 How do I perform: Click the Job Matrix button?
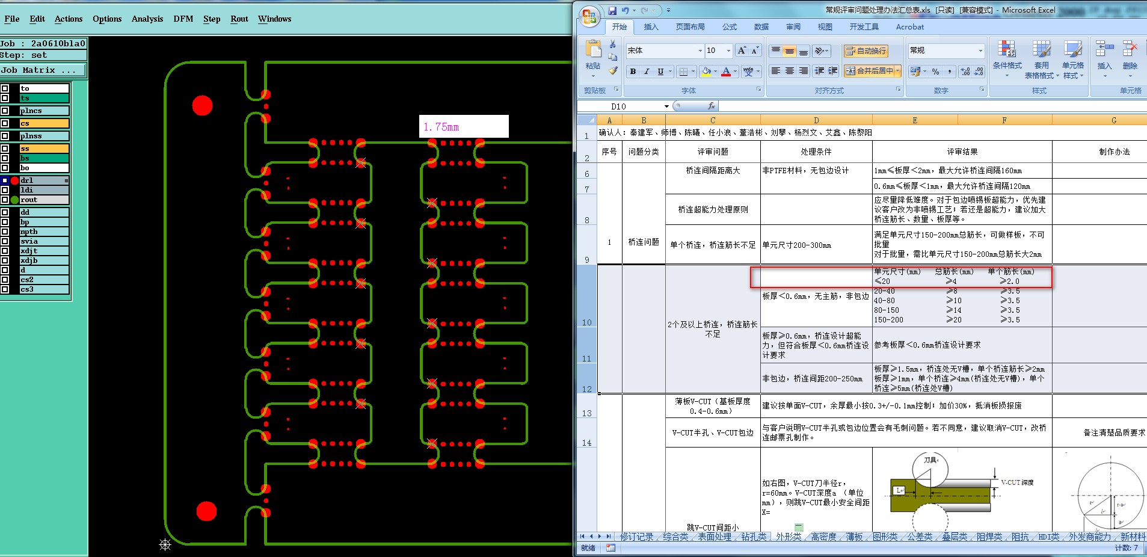(43, 70)
